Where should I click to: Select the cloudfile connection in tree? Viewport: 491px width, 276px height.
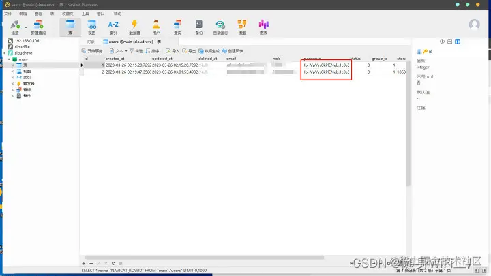pyautogui.click(x=19, y=47)
